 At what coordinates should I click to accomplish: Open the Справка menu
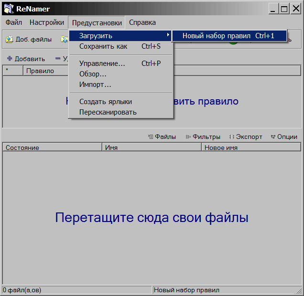pyautogui.click(x=142, y=22)
